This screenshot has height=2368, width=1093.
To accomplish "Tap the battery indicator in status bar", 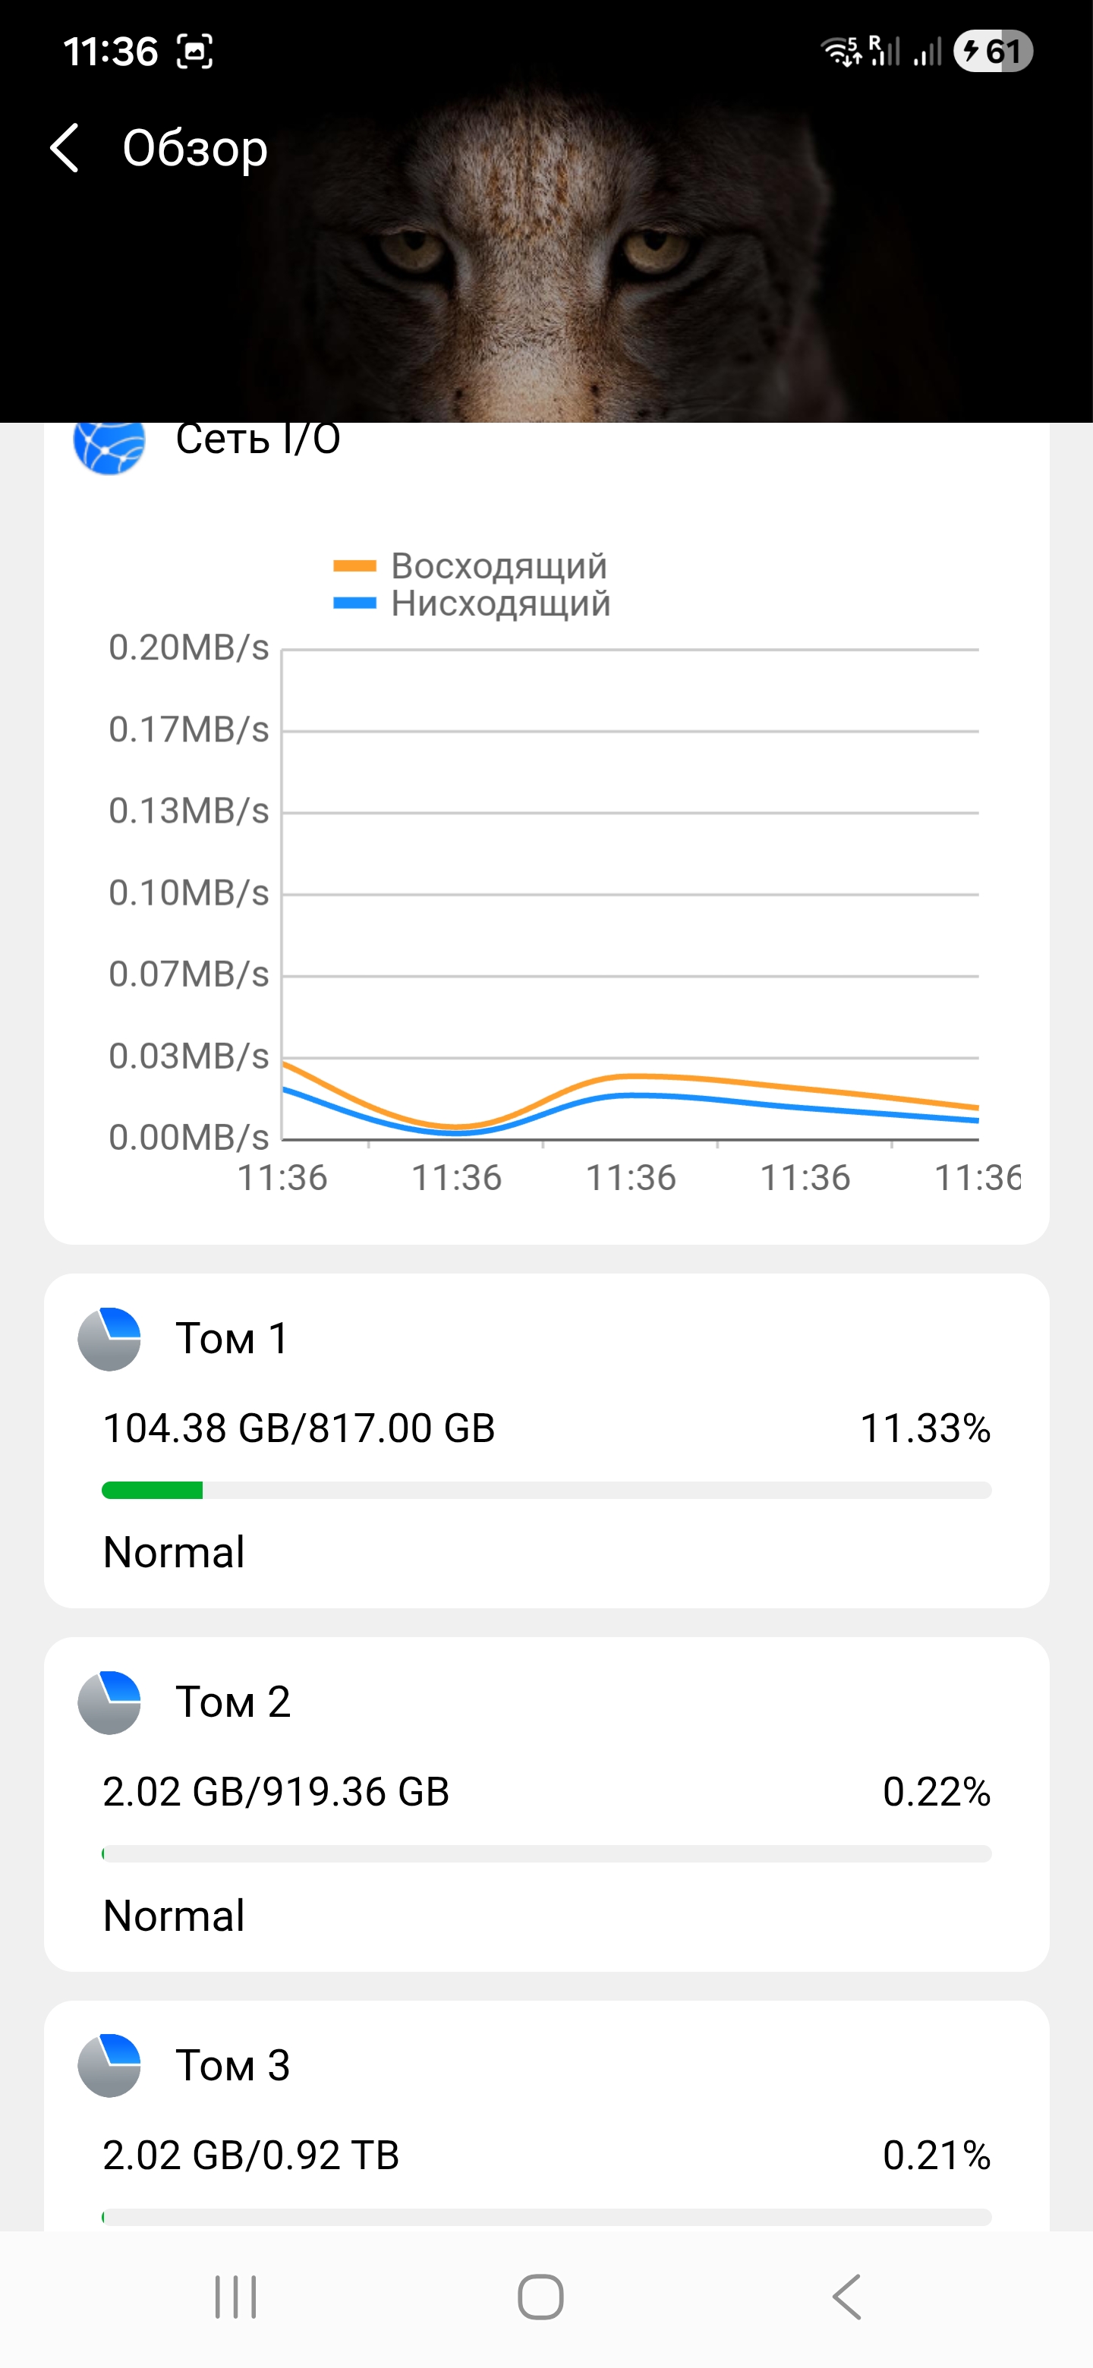I will (x=993, y=52).
